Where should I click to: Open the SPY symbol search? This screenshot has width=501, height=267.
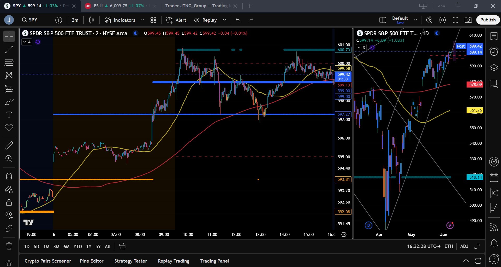(x=30, y=20)
